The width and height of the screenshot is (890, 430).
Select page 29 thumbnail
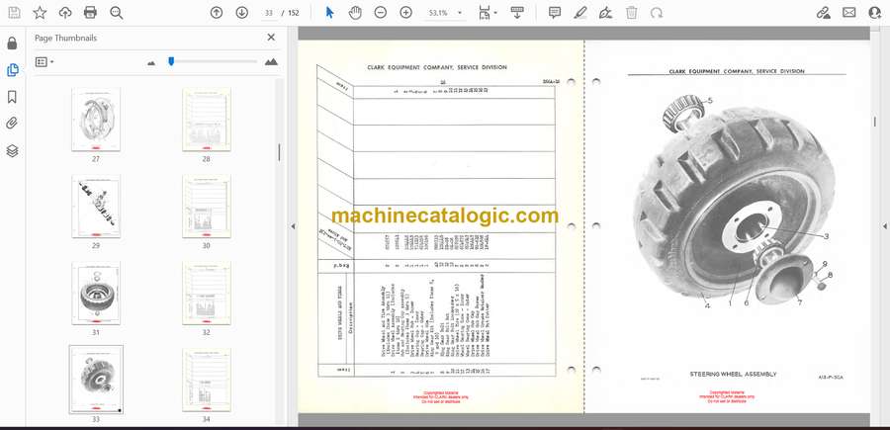click(95, 207)
